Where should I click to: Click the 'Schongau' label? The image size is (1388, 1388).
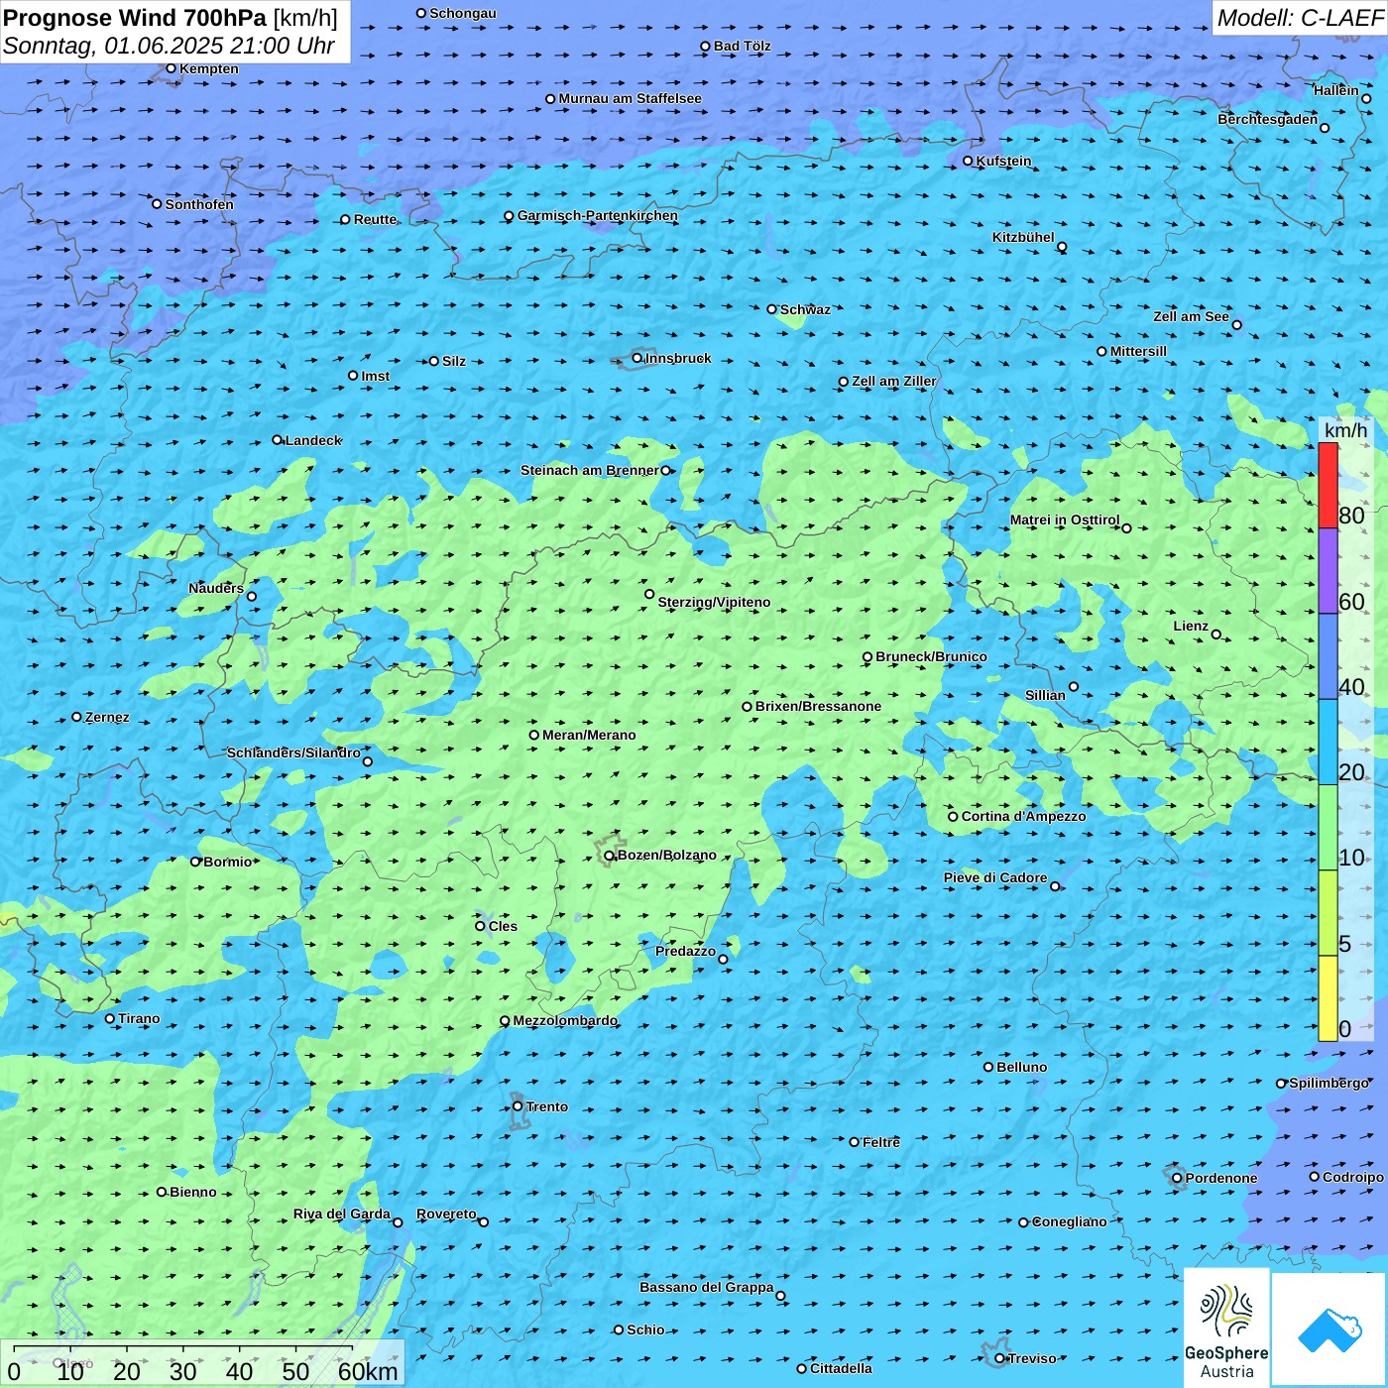click(x=462, y=13)
